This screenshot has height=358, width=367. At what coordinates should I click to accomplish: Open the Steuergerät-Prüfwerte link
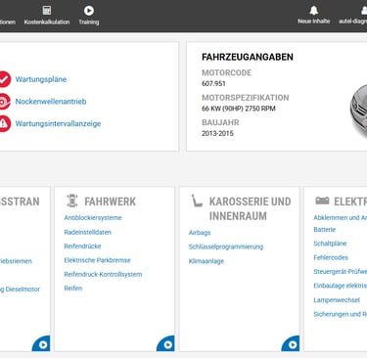click(341, 272)
